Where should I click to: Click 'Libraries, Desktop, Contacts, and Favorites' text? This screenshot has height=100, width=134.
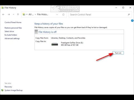pyautogui.click(x=68, y=38)
